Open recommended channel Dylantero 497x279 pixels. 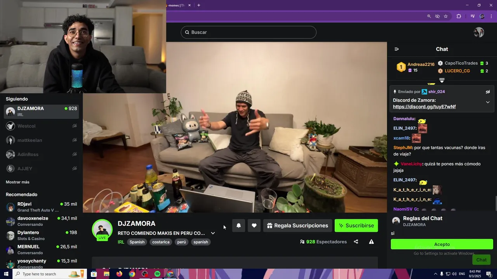tap(41, 235)
